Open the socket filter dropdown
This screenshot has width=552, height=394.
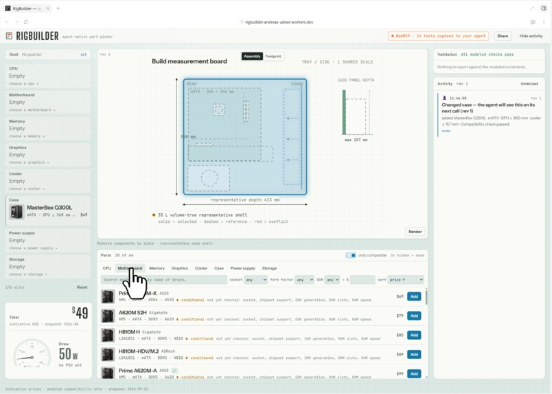pyautogui.click(x=256, y=280)
